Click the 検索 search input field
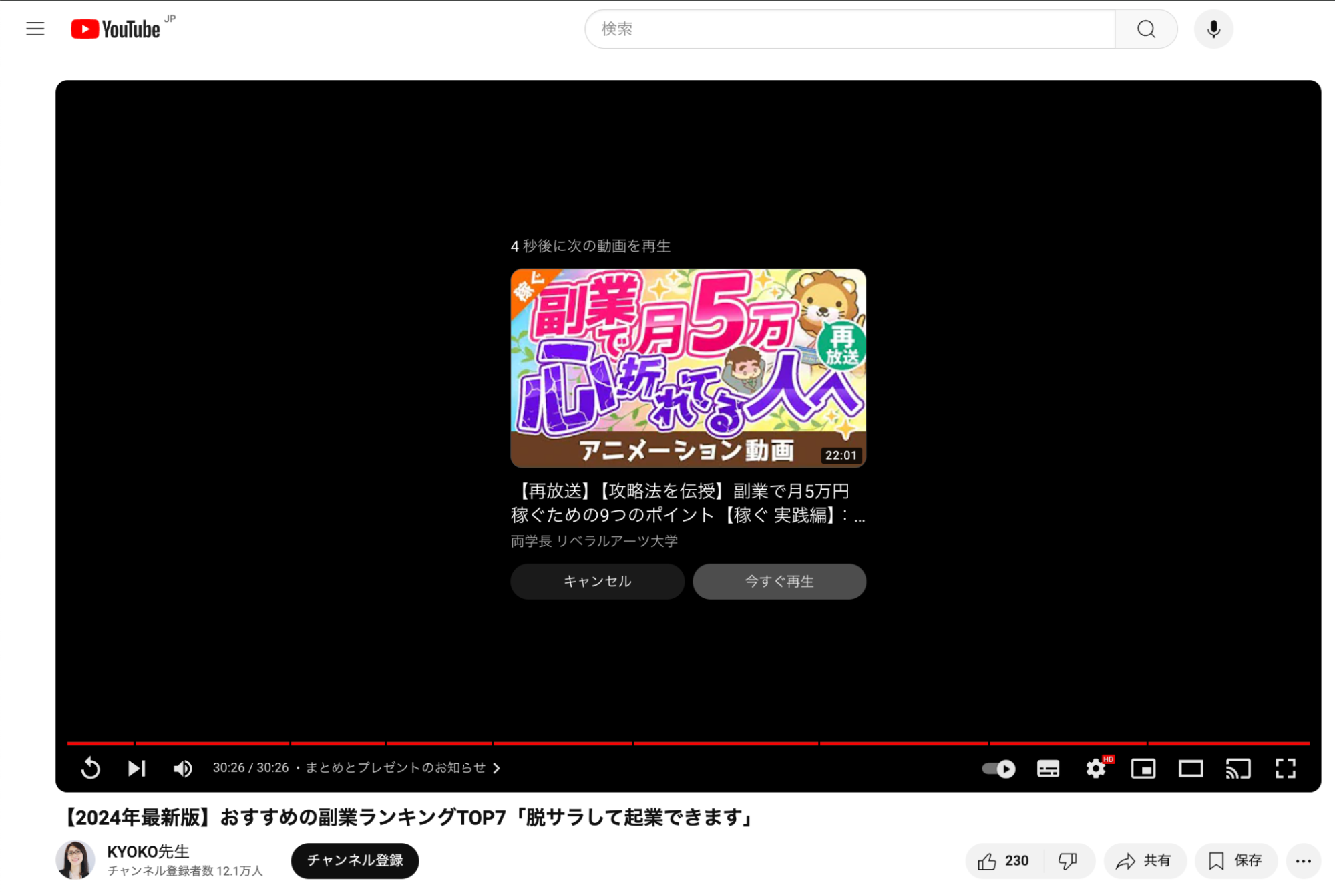Viewport: 1335px width, 893px height. [x=849, y=29]
